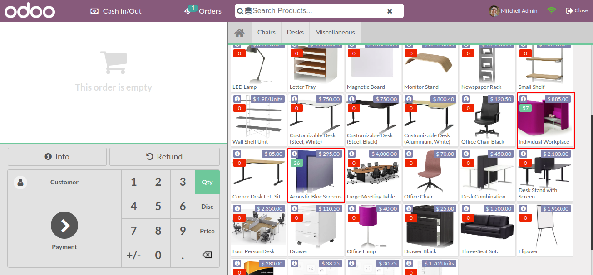The height and width of the screenshot is (275, 593).
Task: Click the Refund button
Action: click(x=164, y=157)
